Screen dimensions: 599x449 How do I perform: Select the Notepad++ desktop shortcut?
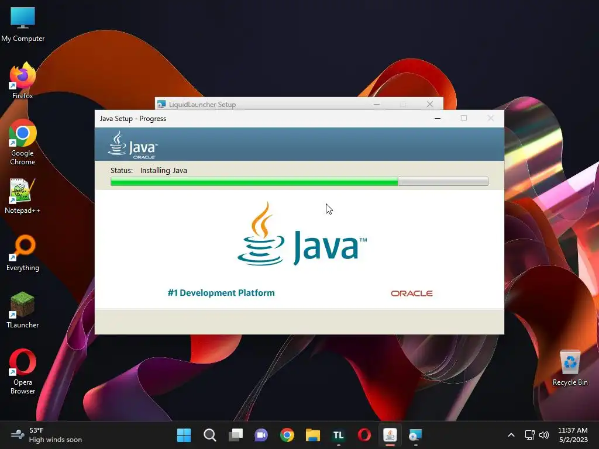click(23, 196)
